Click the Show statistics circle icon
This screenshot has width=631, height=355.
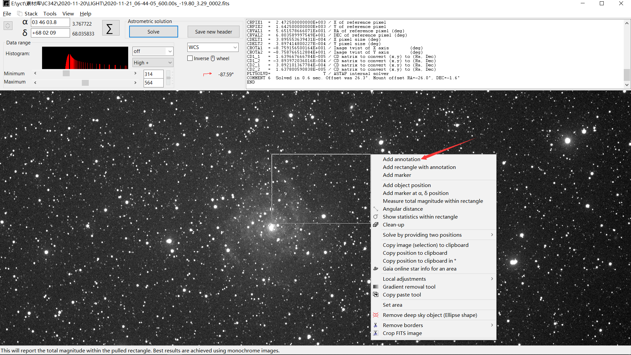376,217
